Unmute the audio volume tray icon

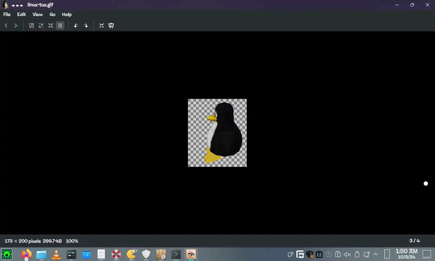click(347, 254)
